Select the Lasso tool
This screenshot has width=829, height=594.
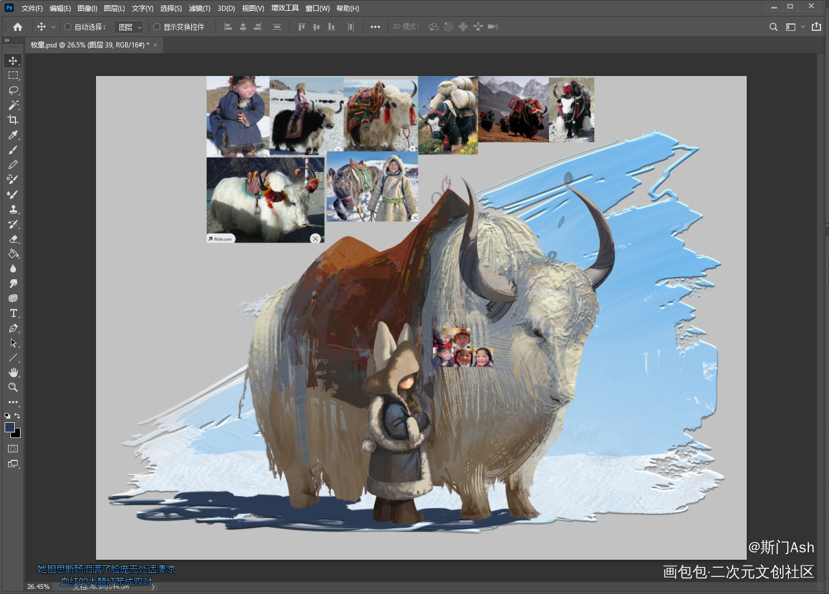point(13,90)
